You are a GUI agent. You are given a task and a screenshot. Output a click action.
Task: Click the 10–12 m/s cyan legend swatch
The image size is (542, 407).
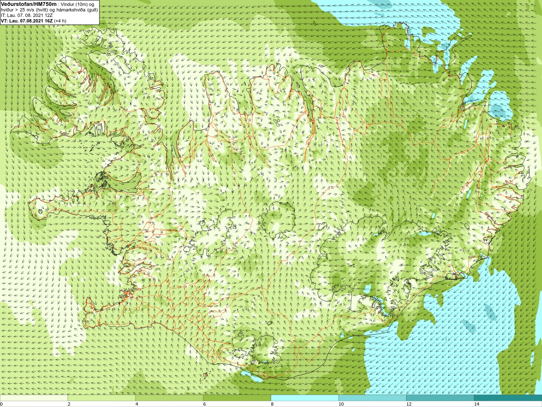[x=373, y=398]
